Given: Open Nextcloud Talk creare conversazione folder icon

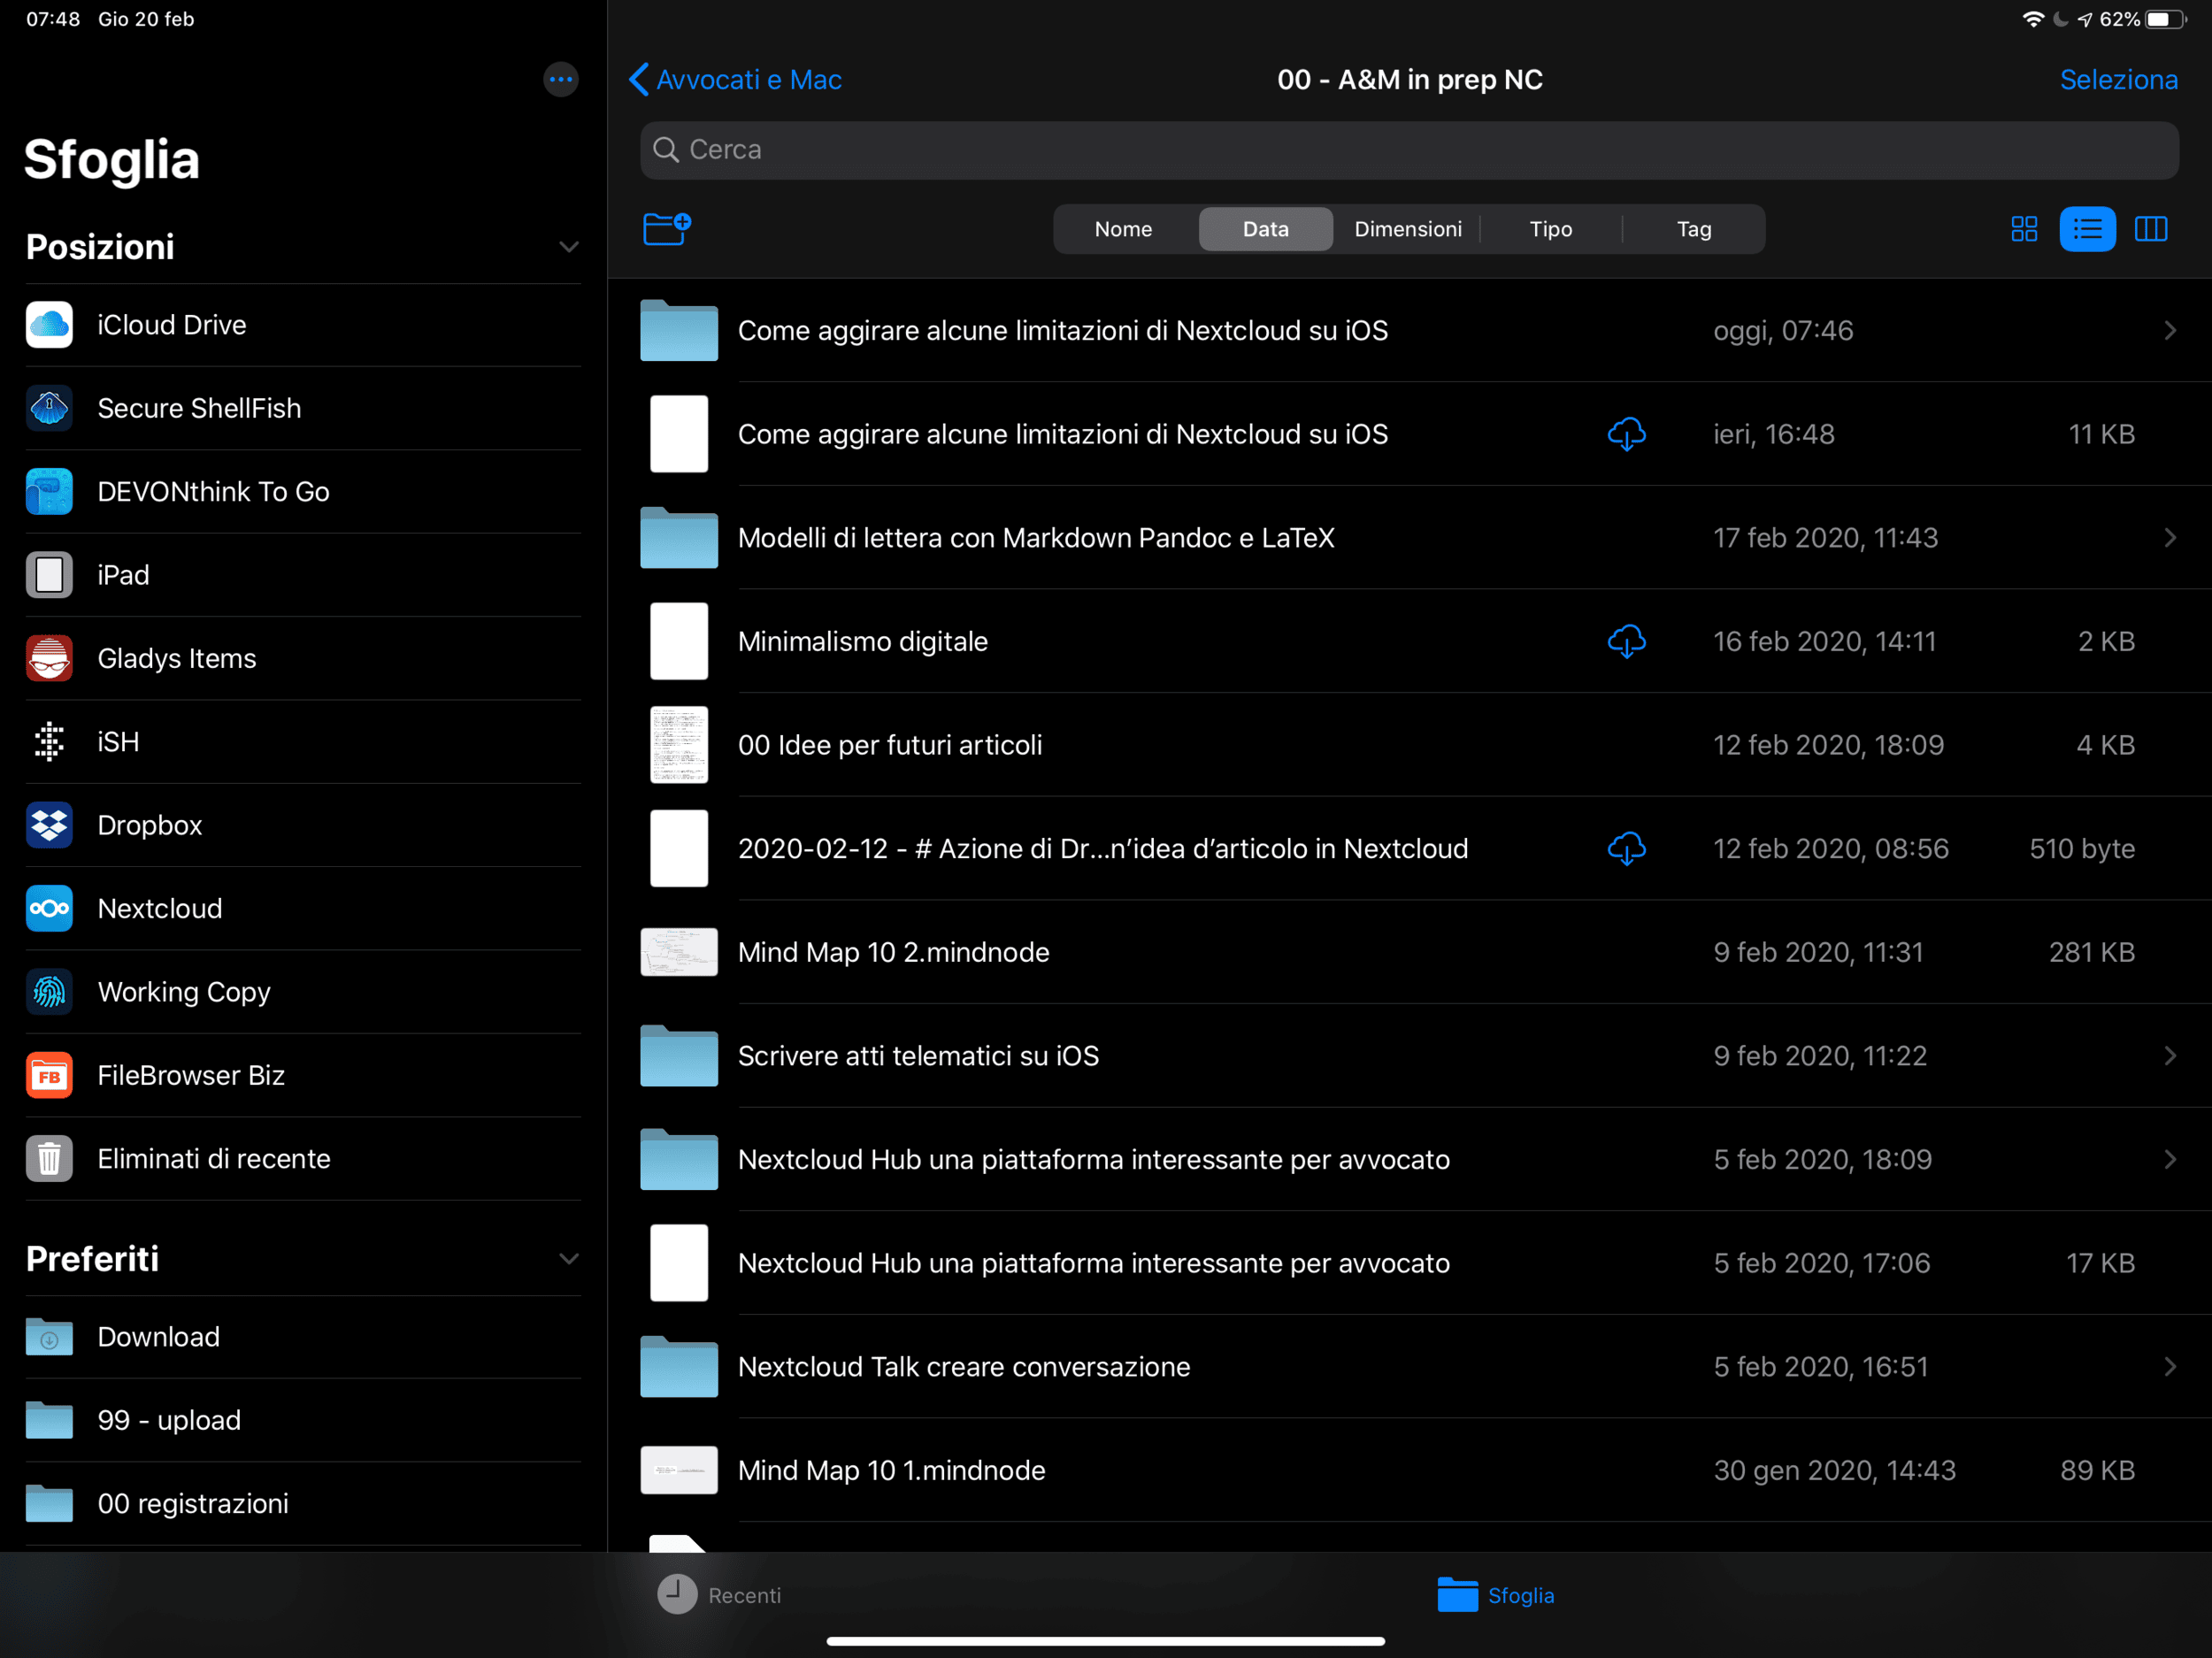Looking at the screenshot, I should pyautogui.click(x=679, y=1366).
